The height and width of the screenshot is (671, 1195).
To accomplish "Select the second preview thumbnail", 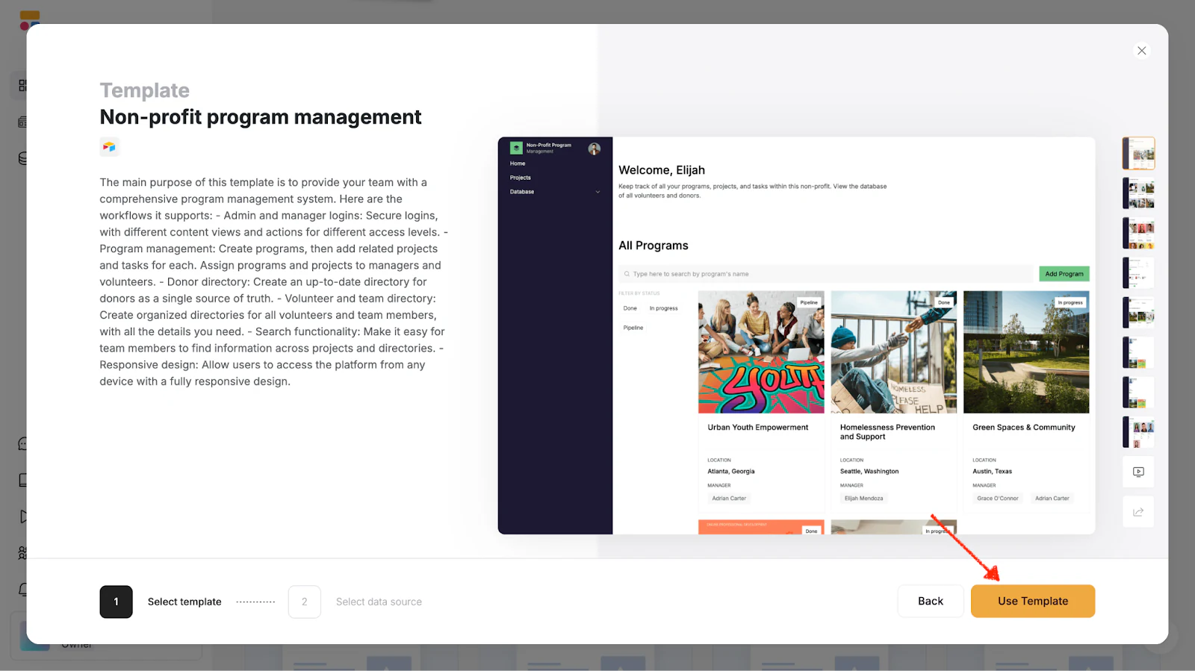I will (1138, 193).
